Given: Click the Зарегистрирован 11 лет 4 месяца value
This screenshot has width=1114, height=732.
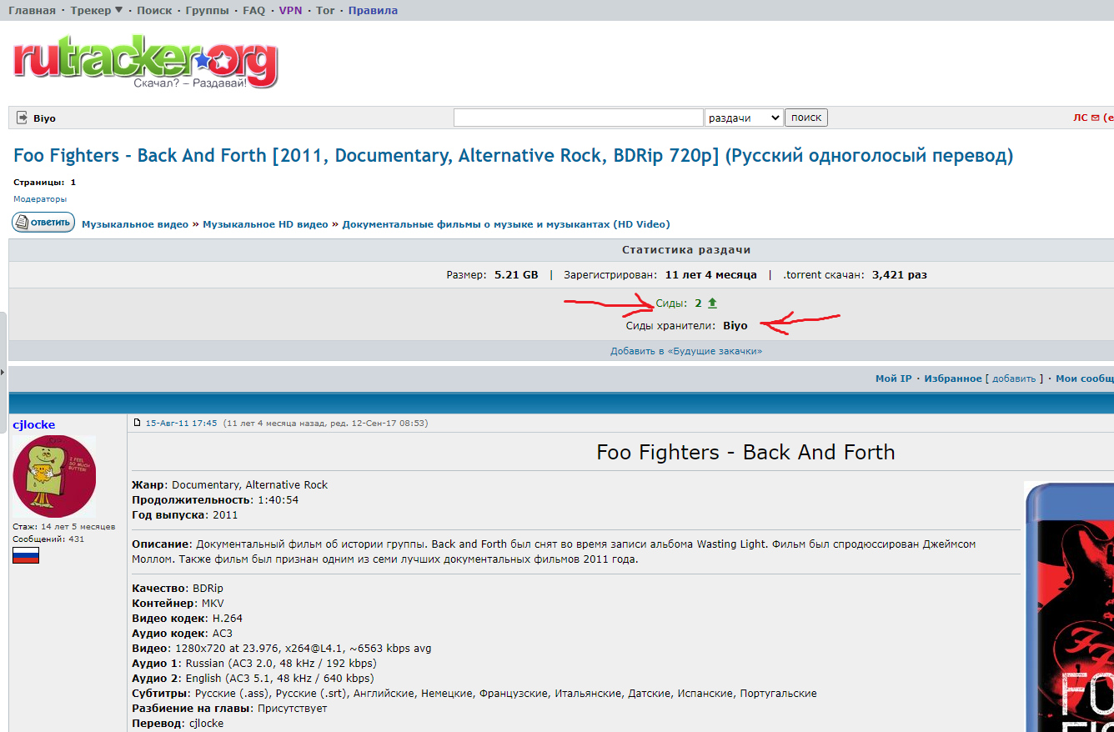Looking at the screenshot, I should click(x=711, y=274).
